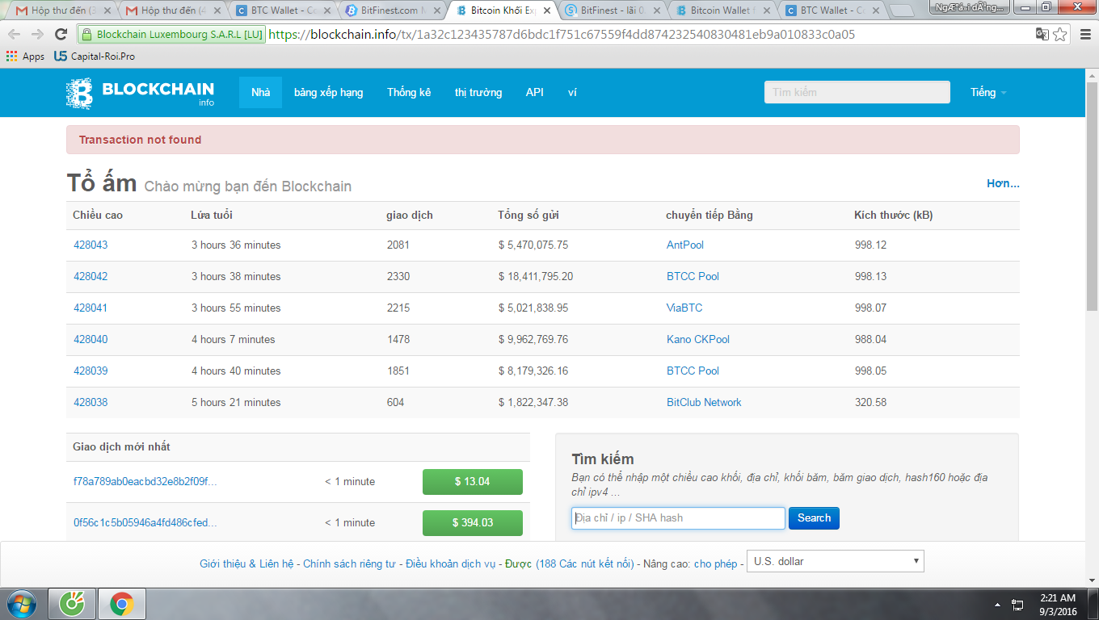Click the browser address bar URL
Screen dimensions: 1099x620
coord(562,35)
